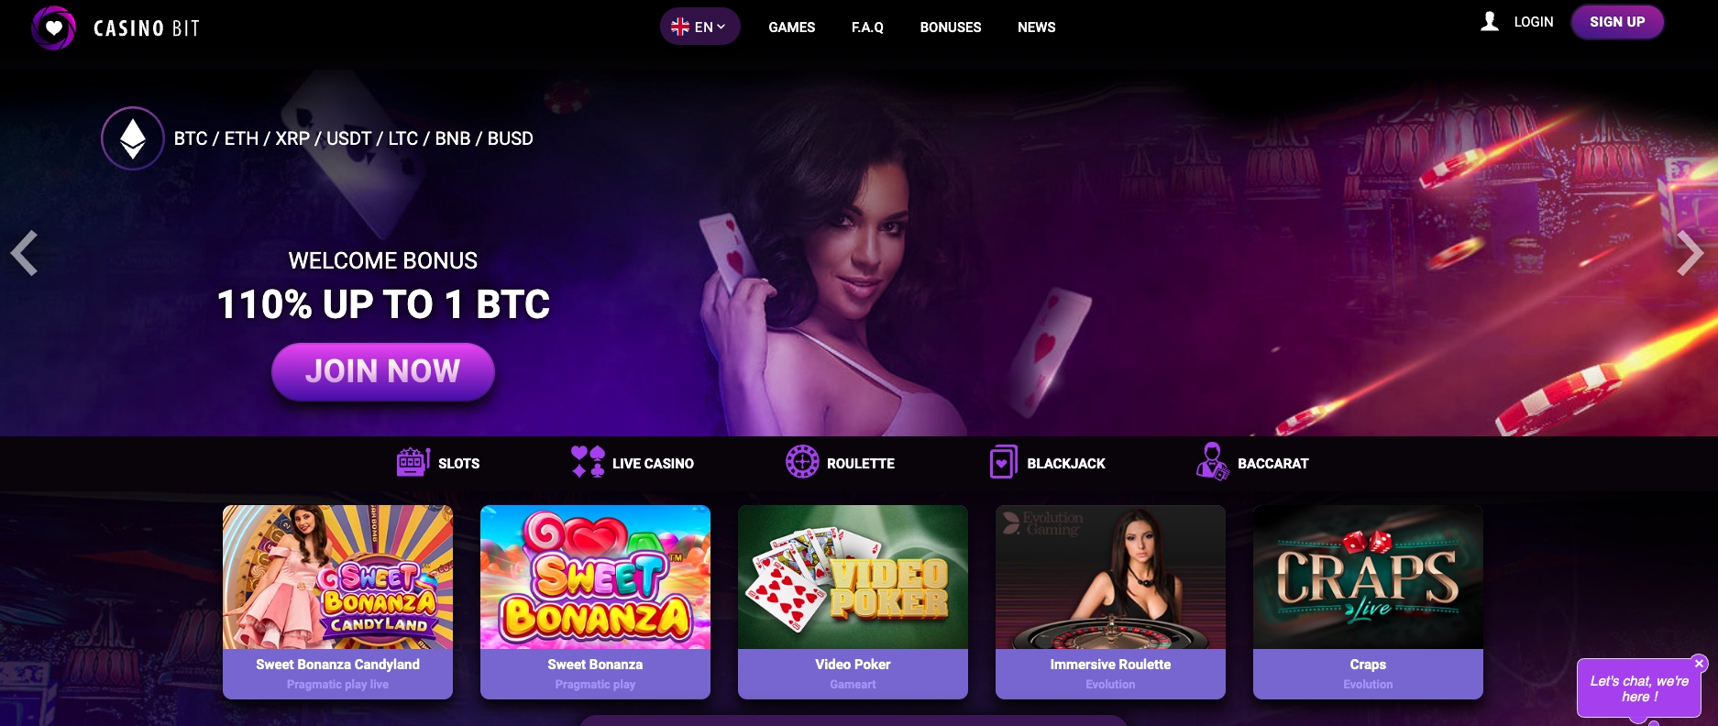Select the Slots machine icon
This screenshot has height=726, width=1718.
(x=413, y=462)
